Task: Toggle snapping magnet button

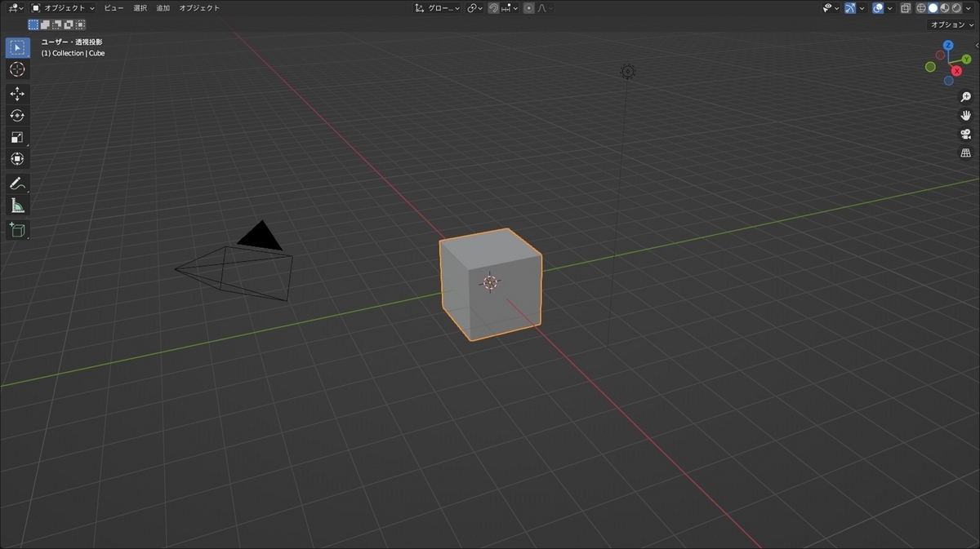Action: point(493,8)
